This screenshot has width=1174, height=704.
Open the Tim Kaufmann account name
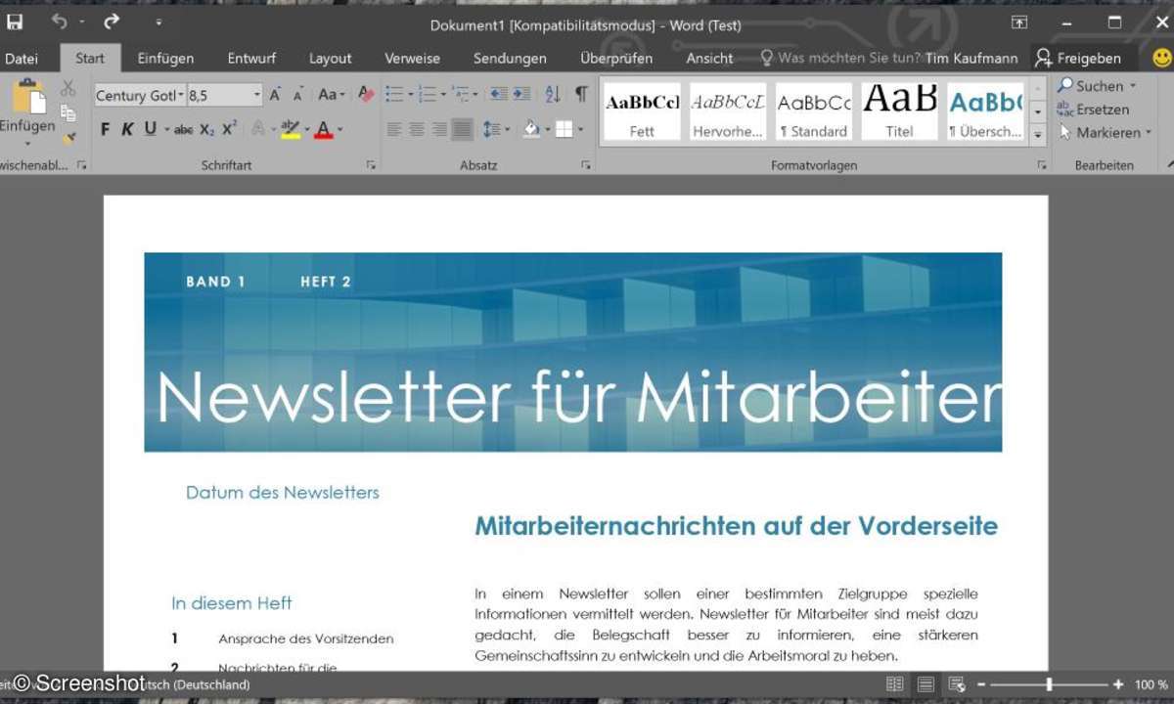click(971, 59)
